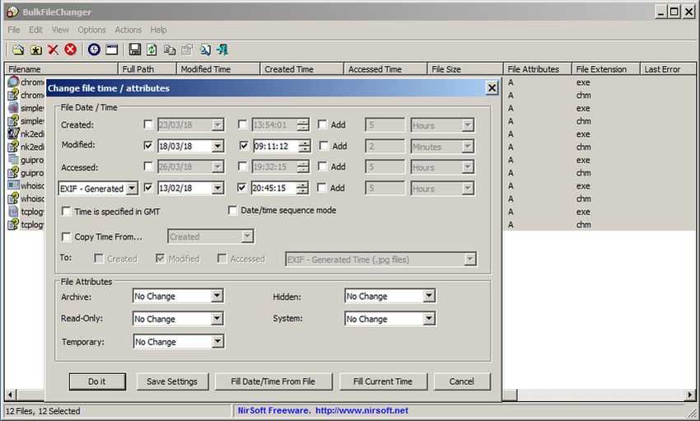Click the copy items toolbar icon
Viewport: 700px width, 421px height.
tap(170, 49)
